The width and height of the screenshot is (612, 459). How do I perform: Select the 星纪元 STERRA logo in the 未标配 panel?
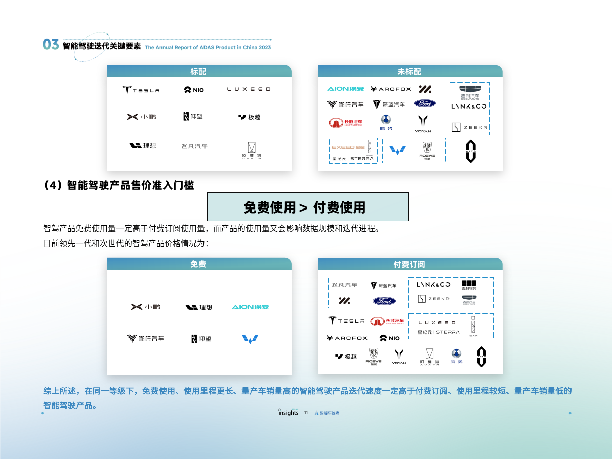click(x=353, y=158)
